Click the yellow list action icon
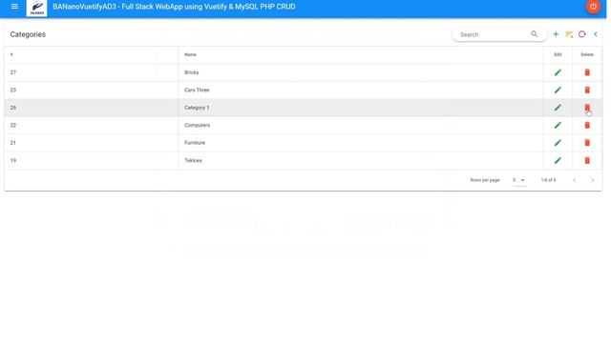Screen dimensions: 611x343 point(569,34)
